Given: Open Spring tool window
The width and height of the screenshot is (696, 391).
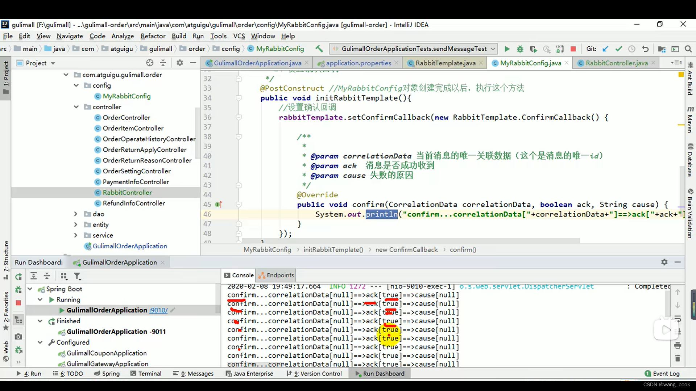Looking at the screenshot, I should pyautogui.click(x=107, y=374).
